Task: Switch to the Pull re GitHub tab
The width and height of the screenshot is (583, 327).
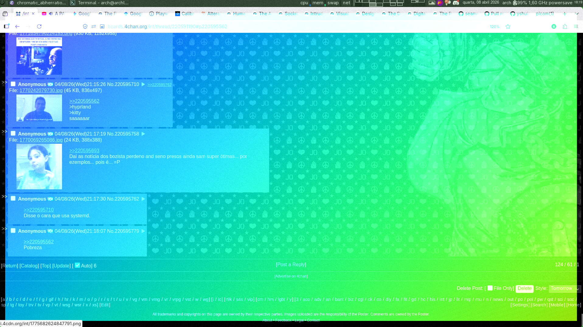Action: tap(494, 14)
